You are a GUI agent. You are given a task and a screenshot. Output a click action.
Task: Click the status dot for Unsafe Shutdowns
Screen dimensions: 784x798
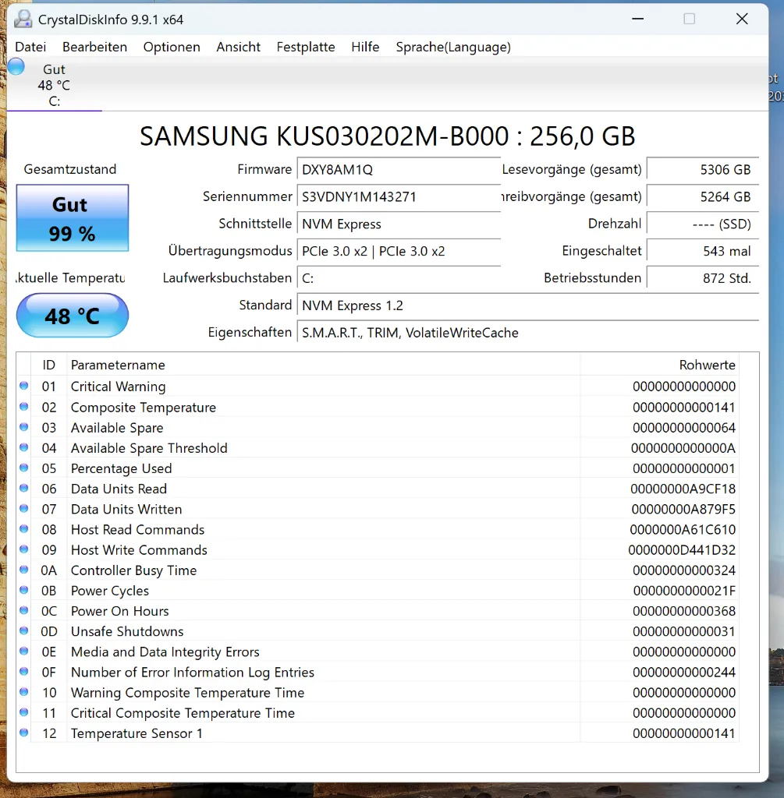pyautogui.click(x=24, y=630)
